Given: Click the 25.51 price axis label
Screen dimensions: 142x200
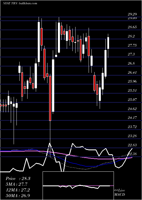Looking at the screenshot, I should click(x=132, y=91).
